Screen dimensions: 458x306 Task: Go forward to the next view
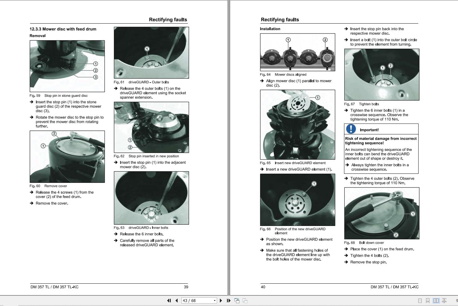click(x=245, y=300)
